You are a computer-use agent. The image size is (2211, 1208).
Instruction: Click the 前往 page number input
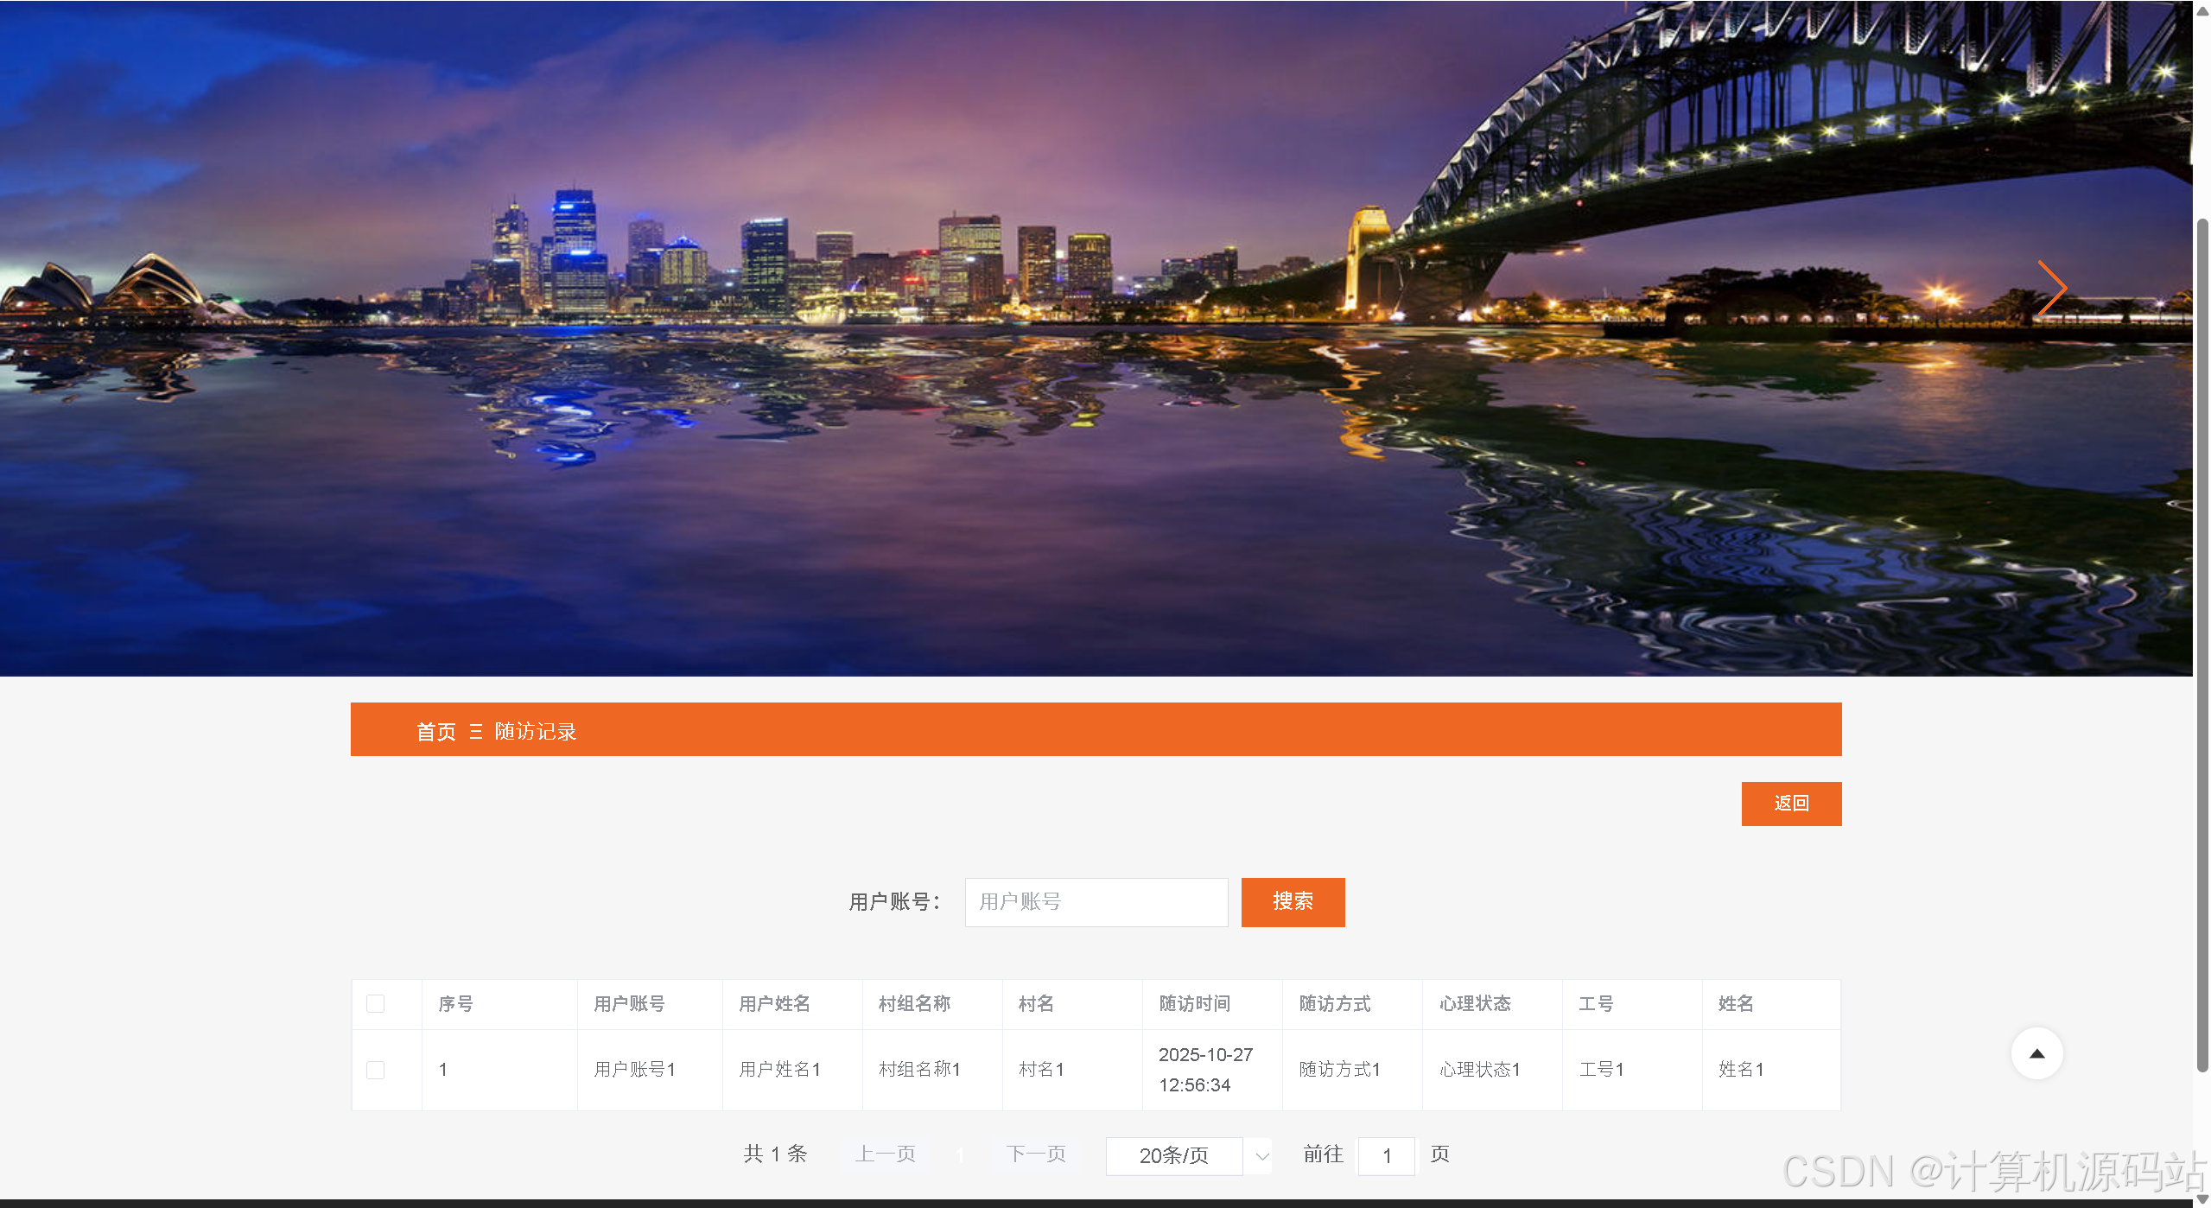click(x=1387, y=1155)
